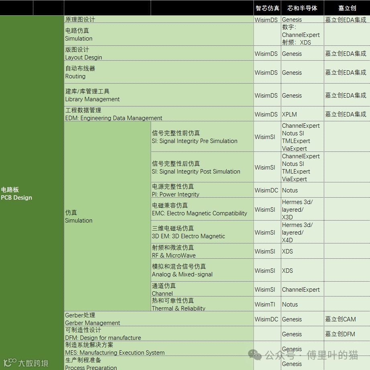Select the 射频和微波仿真 RF & MicroWave cell
Screen dimensions: 370x370
click(202, 251)
